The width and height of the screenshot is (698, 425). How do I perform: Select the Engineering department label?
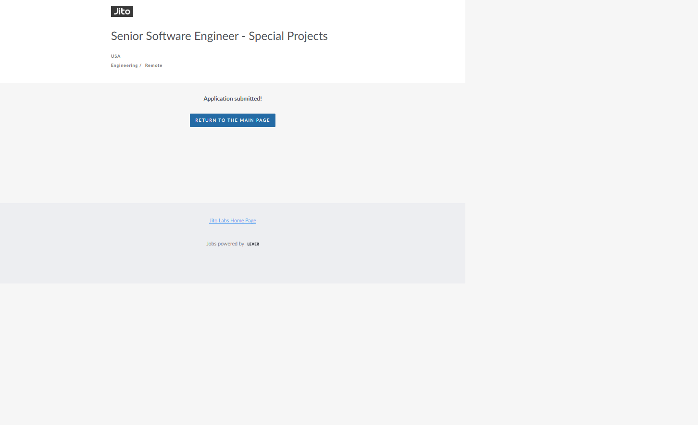click(124, 65)
